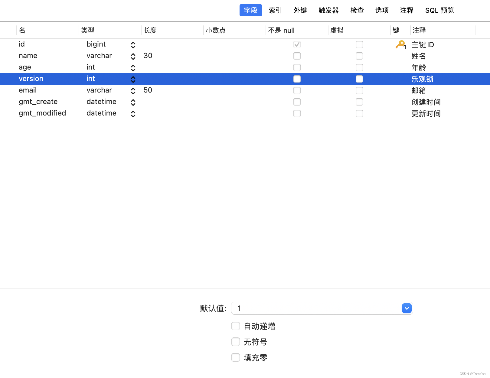Select the name field name

tap(28, 56)
